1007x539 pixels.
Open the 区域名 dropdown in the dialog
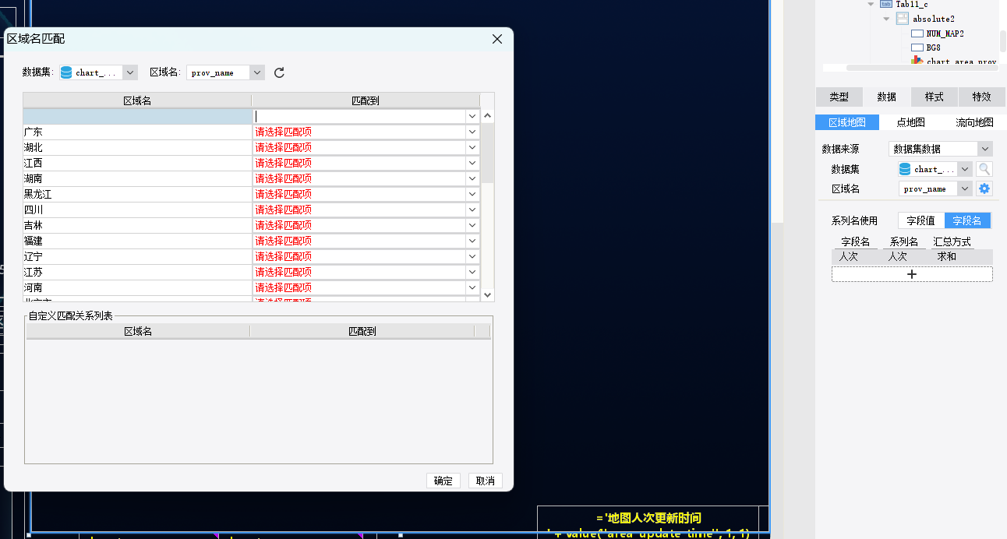(257, 72)
